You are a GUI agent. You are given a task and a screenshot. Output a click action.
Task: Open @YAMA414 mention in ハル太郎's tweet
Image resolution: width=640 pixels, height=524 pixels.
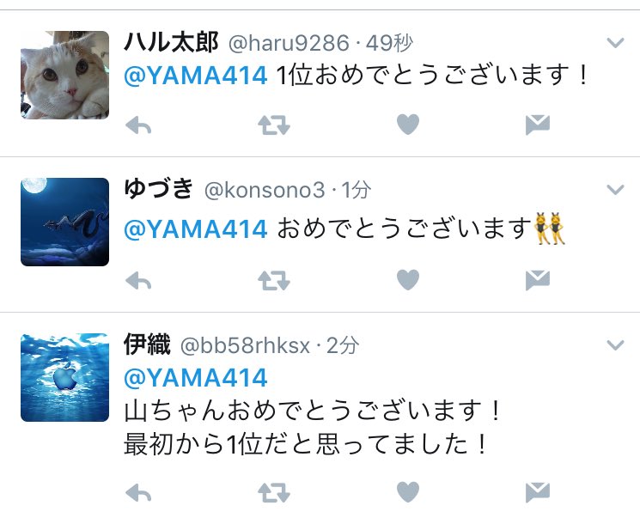(x=196, y=76)
